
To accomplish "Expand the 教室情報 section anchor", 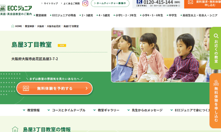I will [x=31, y=110].
